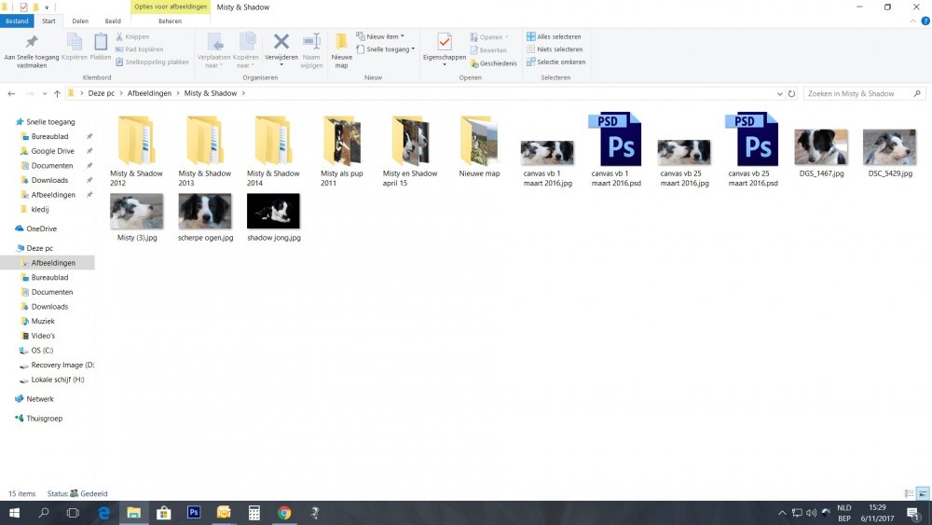This screenshot has width=932, height=525.
Task: Open Photoshop from the taskbar
Action: 194,512
